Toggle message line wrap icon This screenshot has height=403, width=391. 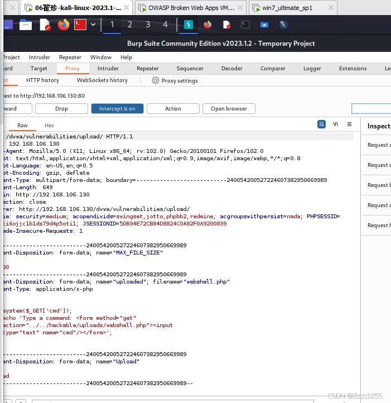pyautogui.click(x=321, y=124)
